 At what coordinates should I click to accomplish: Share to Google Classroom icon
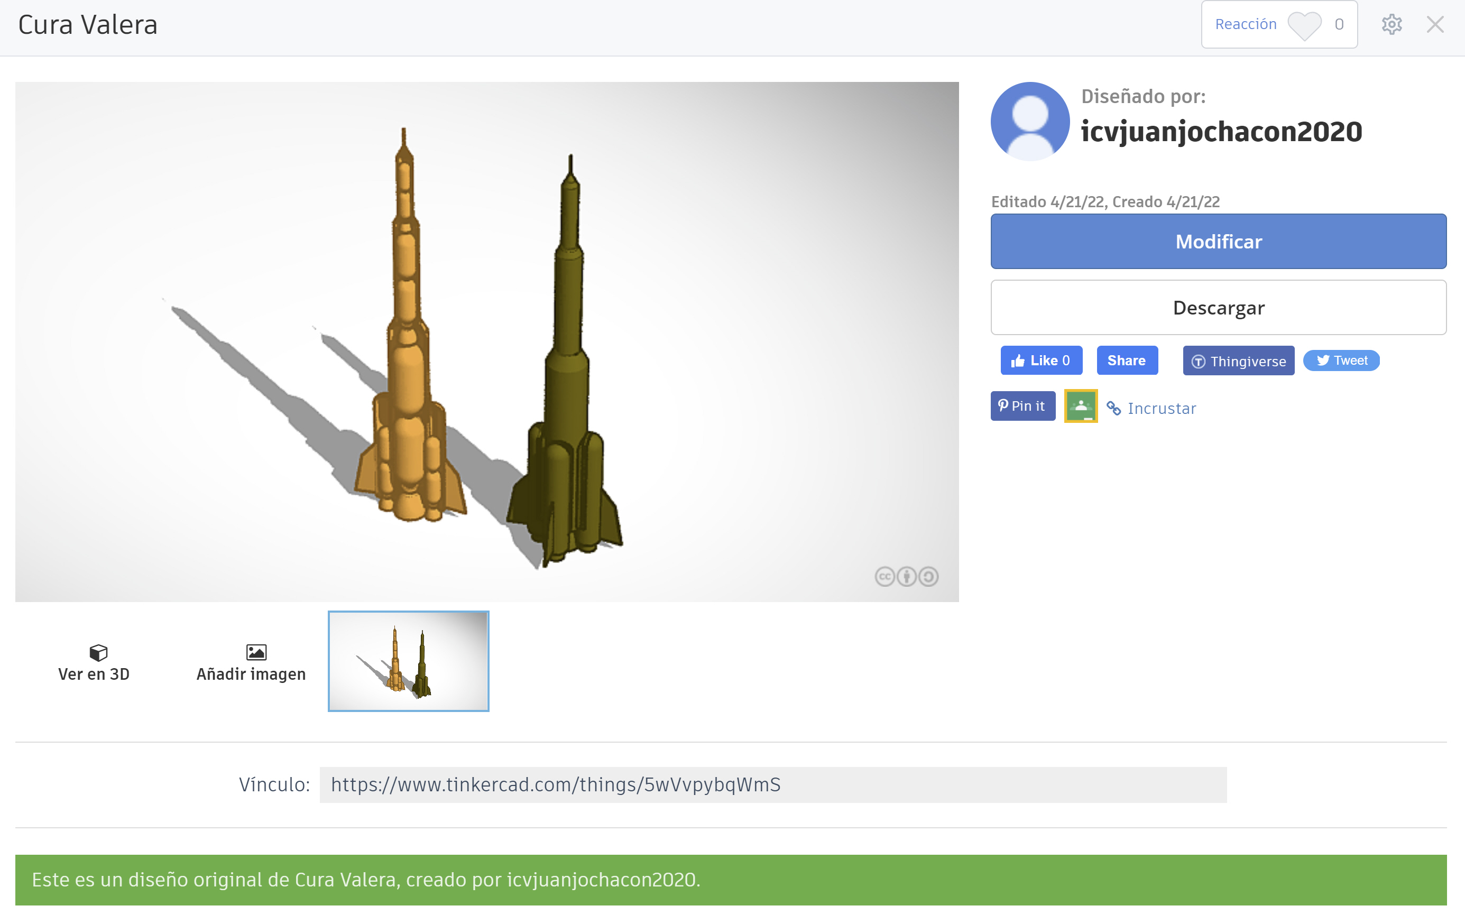point(1081,406)
